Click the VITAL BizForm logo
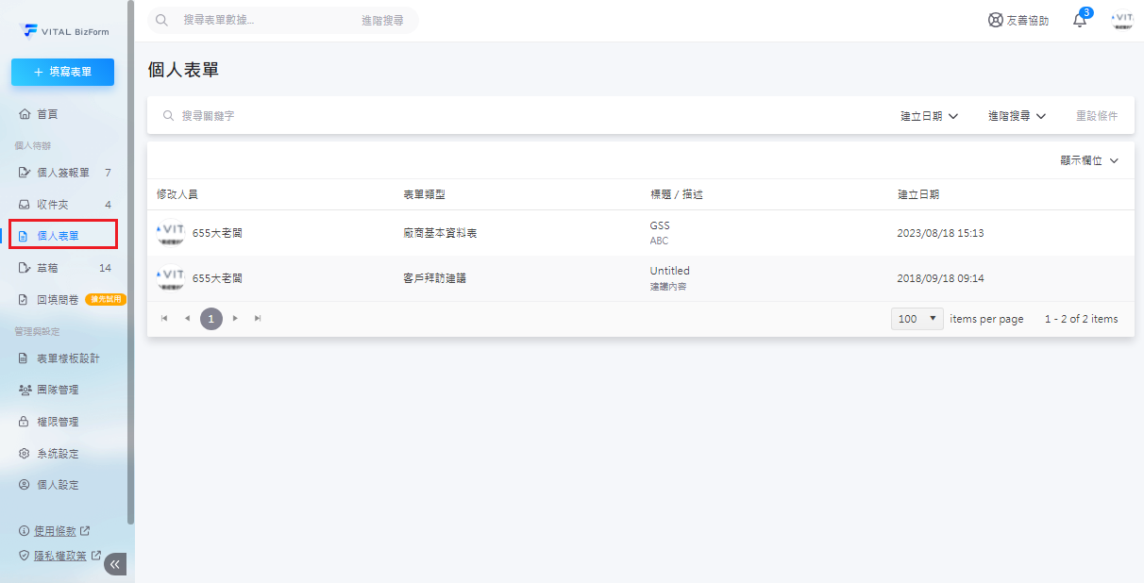 (64, 31)
